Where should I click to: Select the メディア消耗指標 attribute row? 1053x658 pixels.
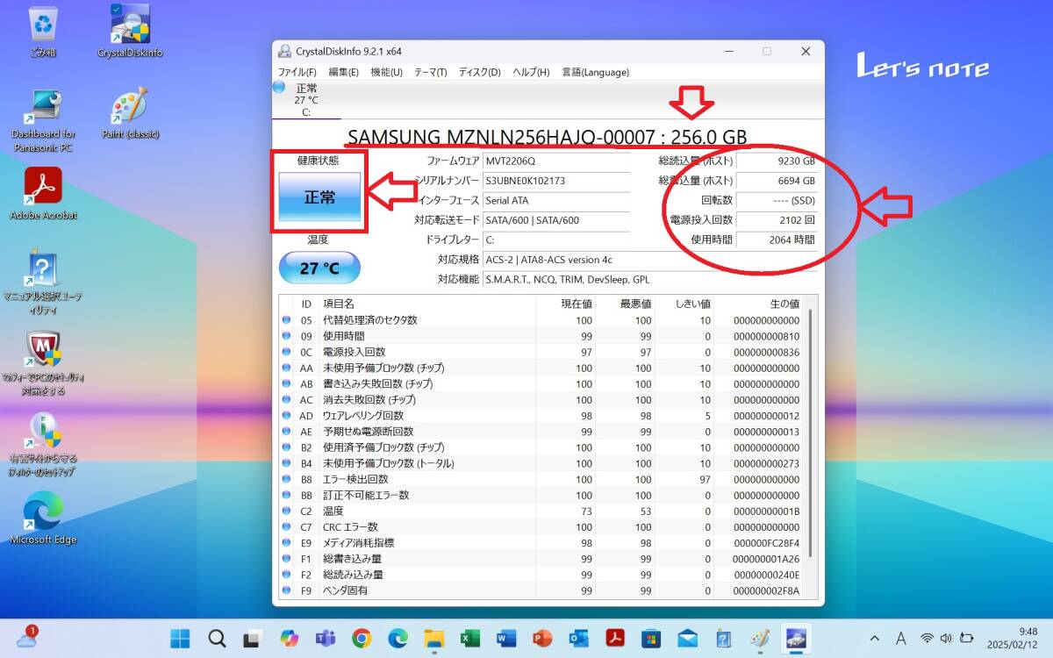(x=541, y=542)
